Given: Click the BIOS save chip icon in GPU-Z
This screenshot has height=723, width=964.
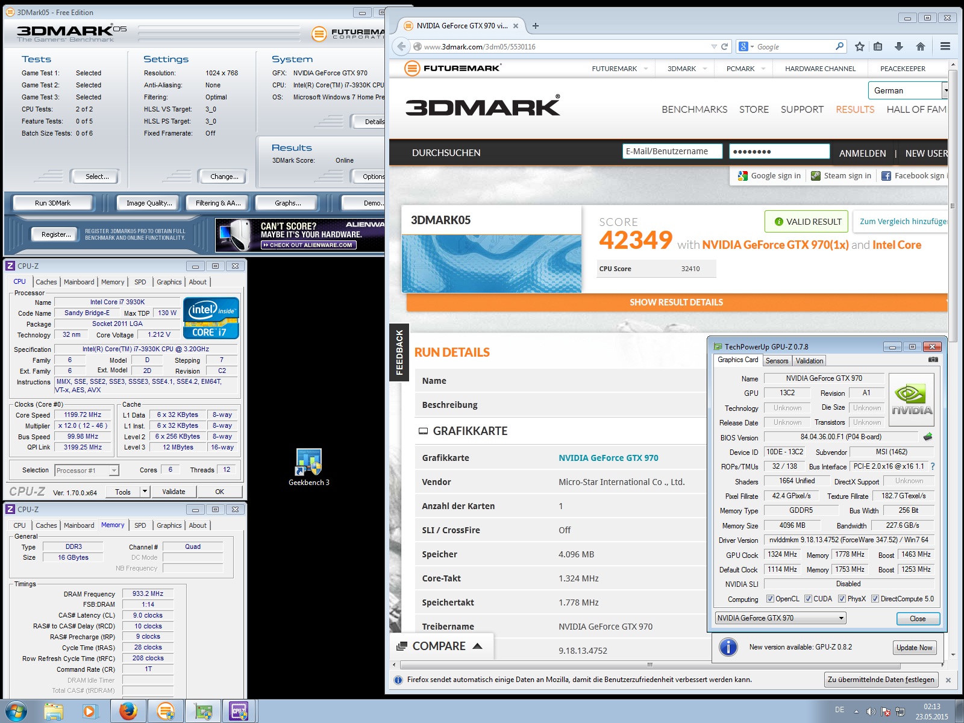Looking at the screenshot, I should 927,436.
